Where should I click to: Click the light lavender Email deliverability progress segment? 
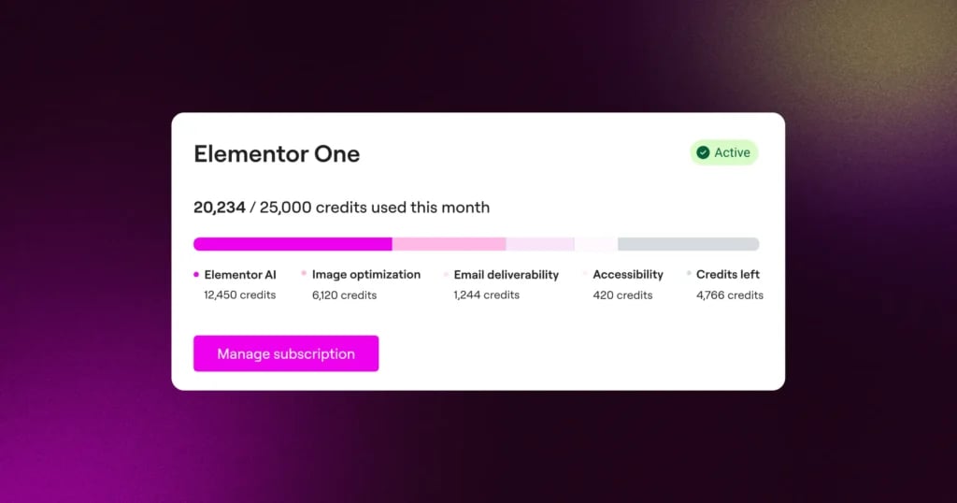539,244
